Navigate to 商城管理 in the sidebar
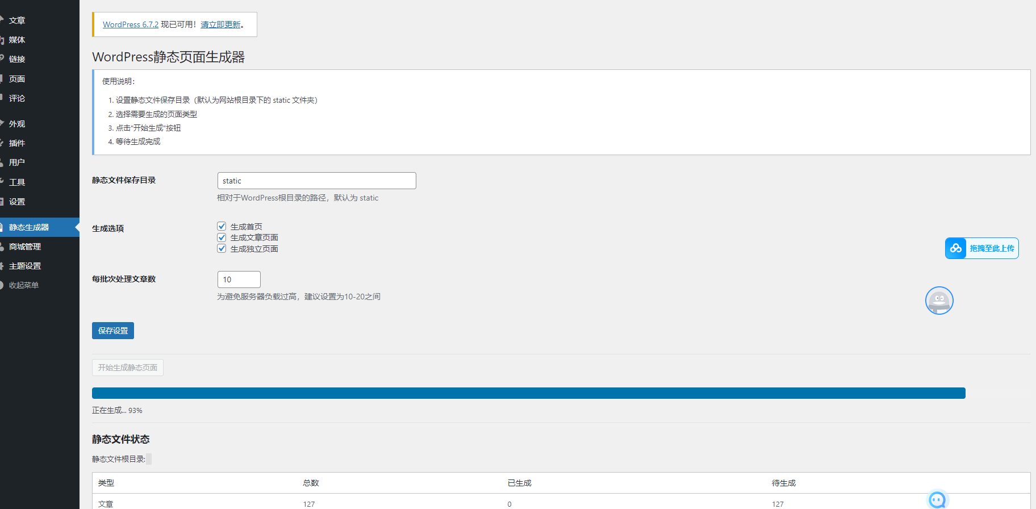 pos(25,247)
